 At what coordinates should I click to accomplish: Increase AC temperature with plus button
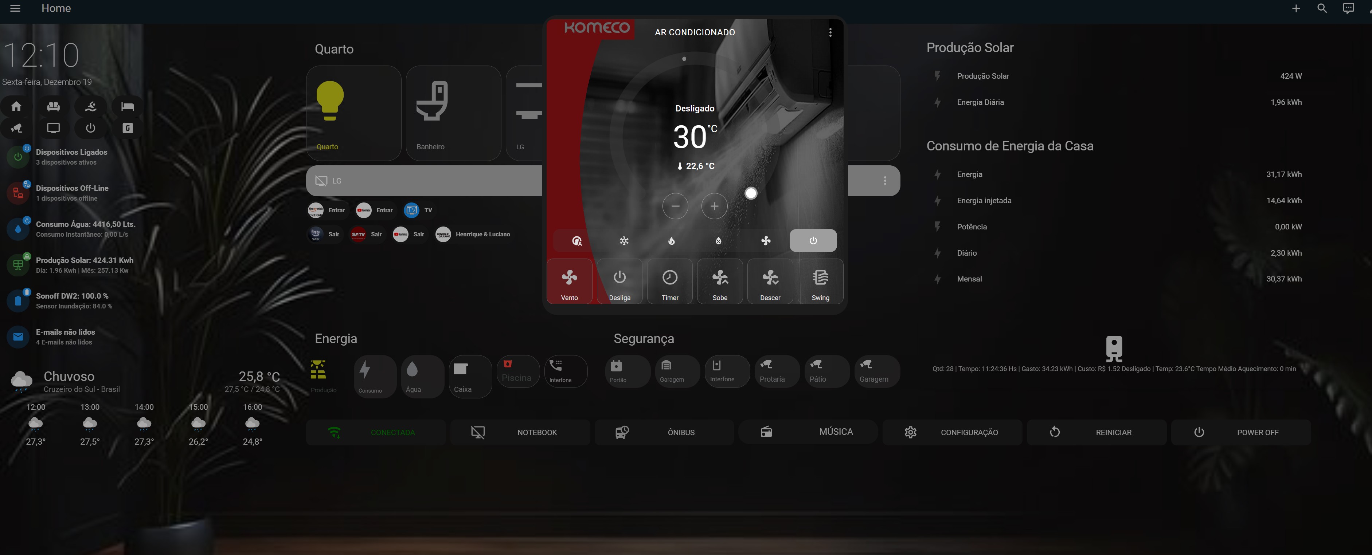(x=714, y=206)
